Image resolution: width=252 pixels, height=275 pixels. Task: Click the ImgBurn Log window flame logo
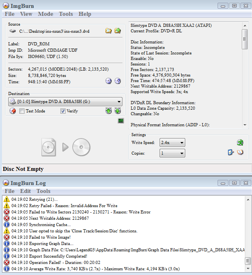point(6,183)
